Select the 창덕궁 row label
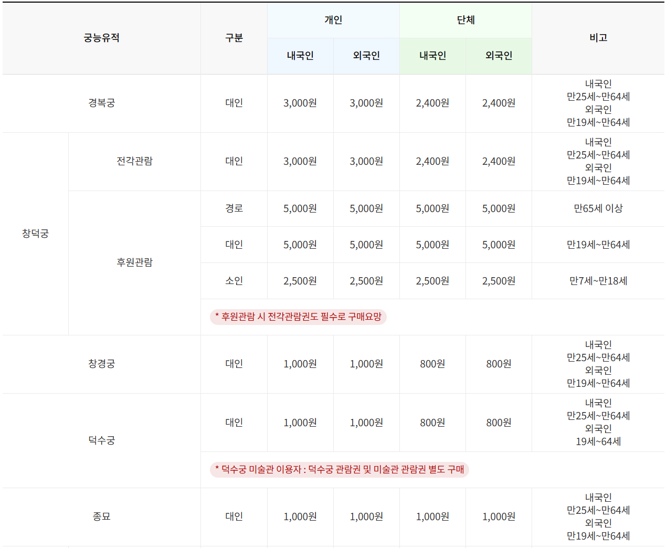 click(35, 234)
